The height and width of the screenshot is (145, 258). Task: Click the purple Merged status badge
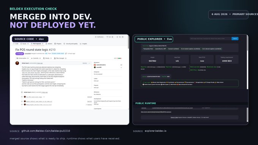pyautogui.click(x=20, y=53)
